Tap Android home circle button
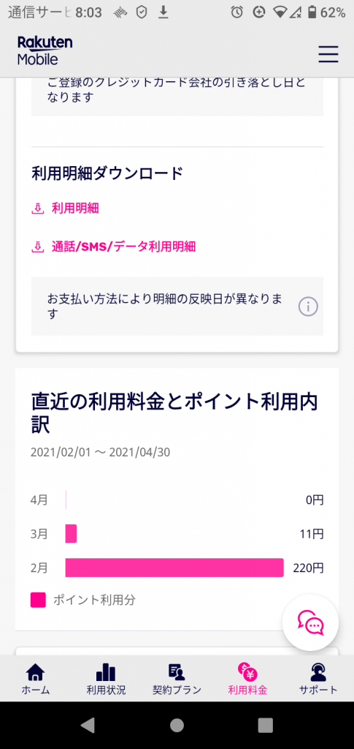This screenshot has width=354, height=749. (177, 725)
